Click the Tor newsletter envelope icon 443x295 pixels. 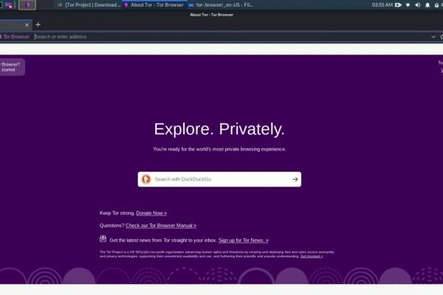pos(103,239)
